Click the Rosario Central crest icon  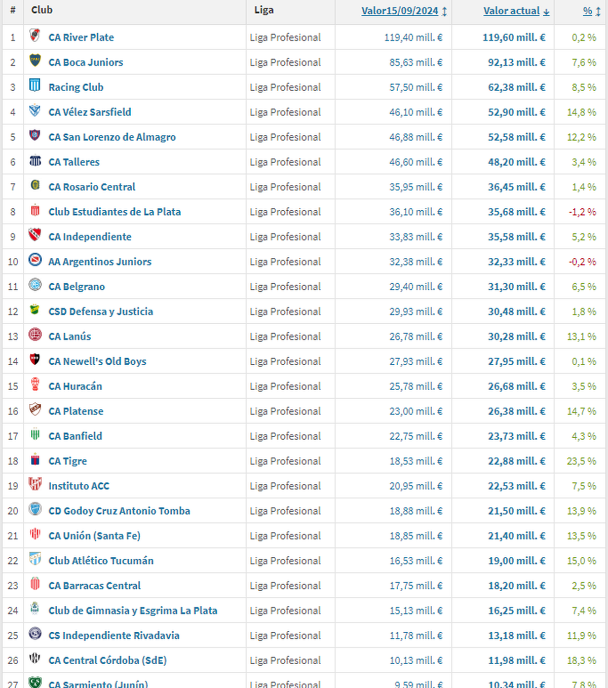click(x=35, y=185)
